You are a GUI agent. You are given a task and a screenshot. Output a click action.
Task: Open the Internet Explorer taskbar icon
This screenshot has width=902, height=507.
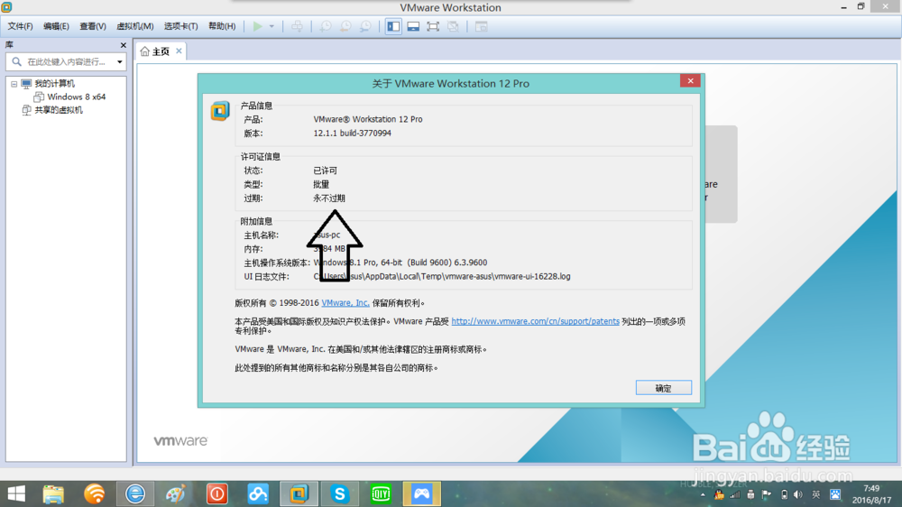point(135,493)
